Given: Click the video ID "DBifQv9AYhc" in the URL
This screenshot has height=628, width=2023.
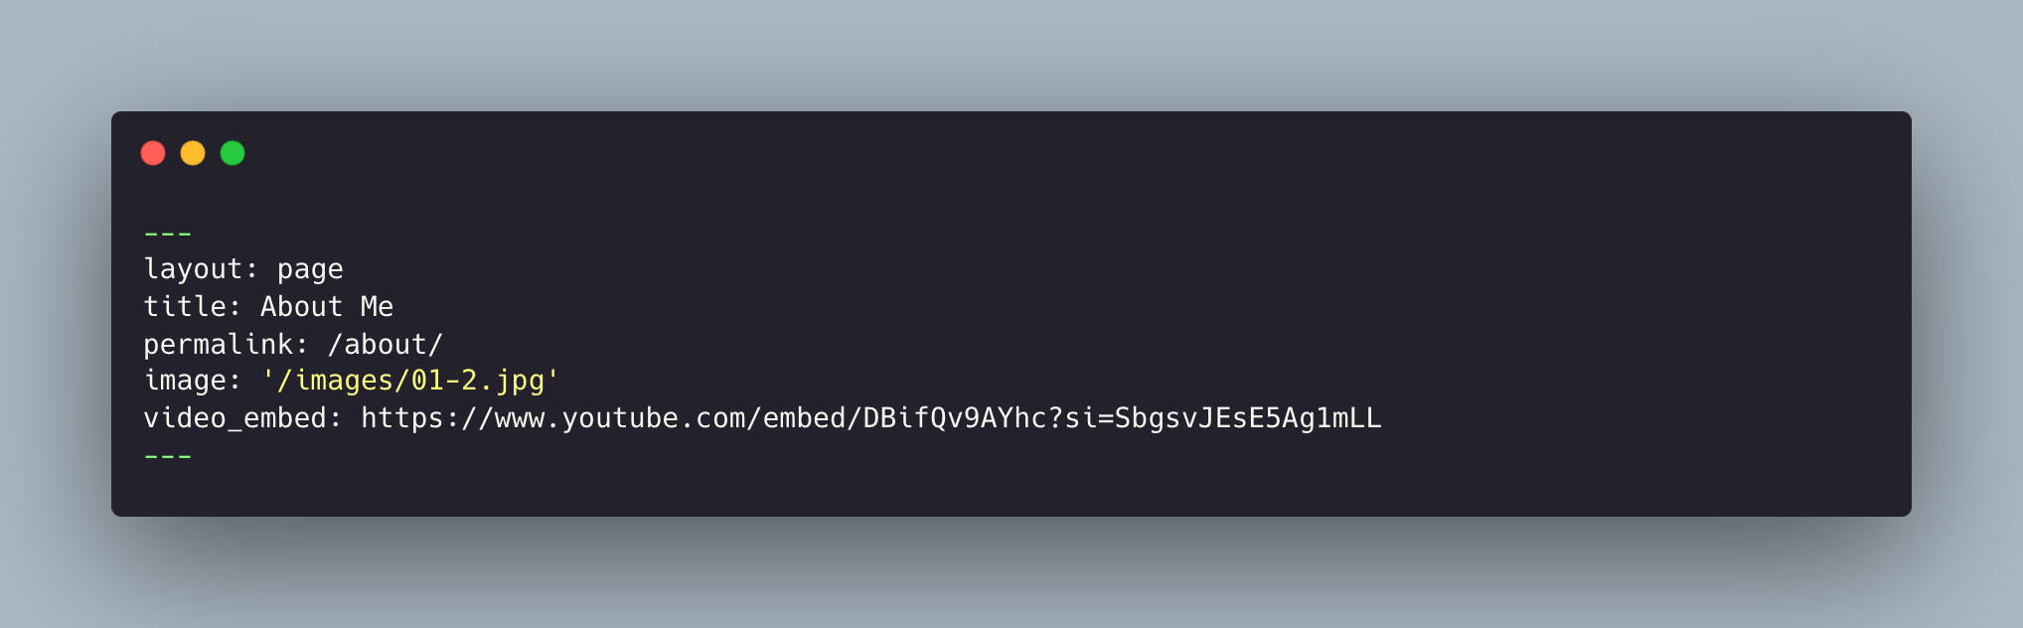Looking at the screenshot, I should pos(954,418).
